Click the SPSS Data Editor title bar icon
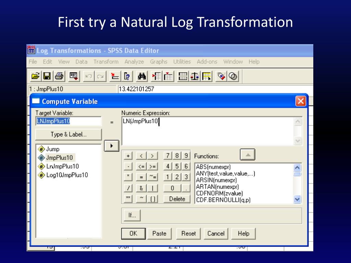This screenshot has width=351, height=263. [31, 50]
